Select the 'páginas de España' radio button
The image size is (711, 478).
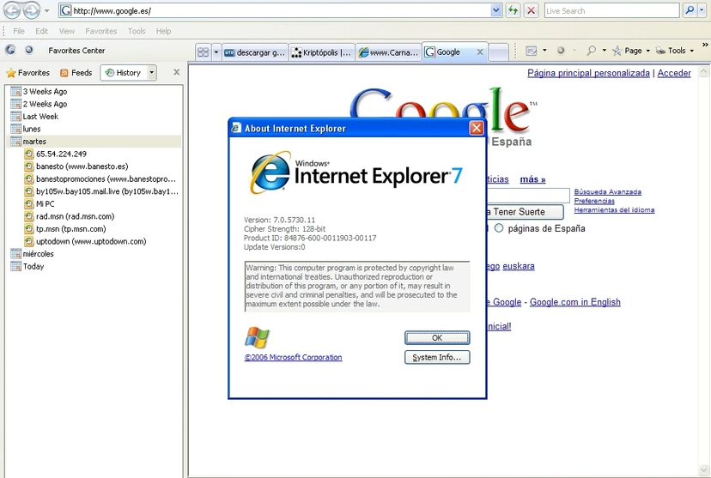click(499, 228)
